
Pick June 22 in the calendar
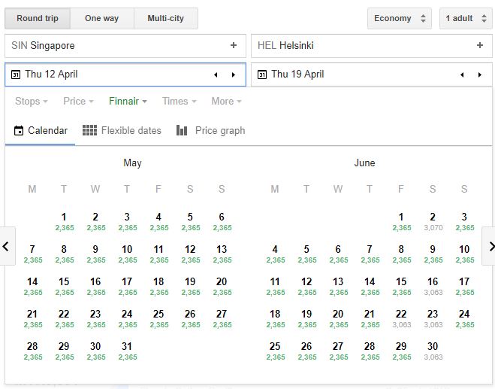point(401,318)
